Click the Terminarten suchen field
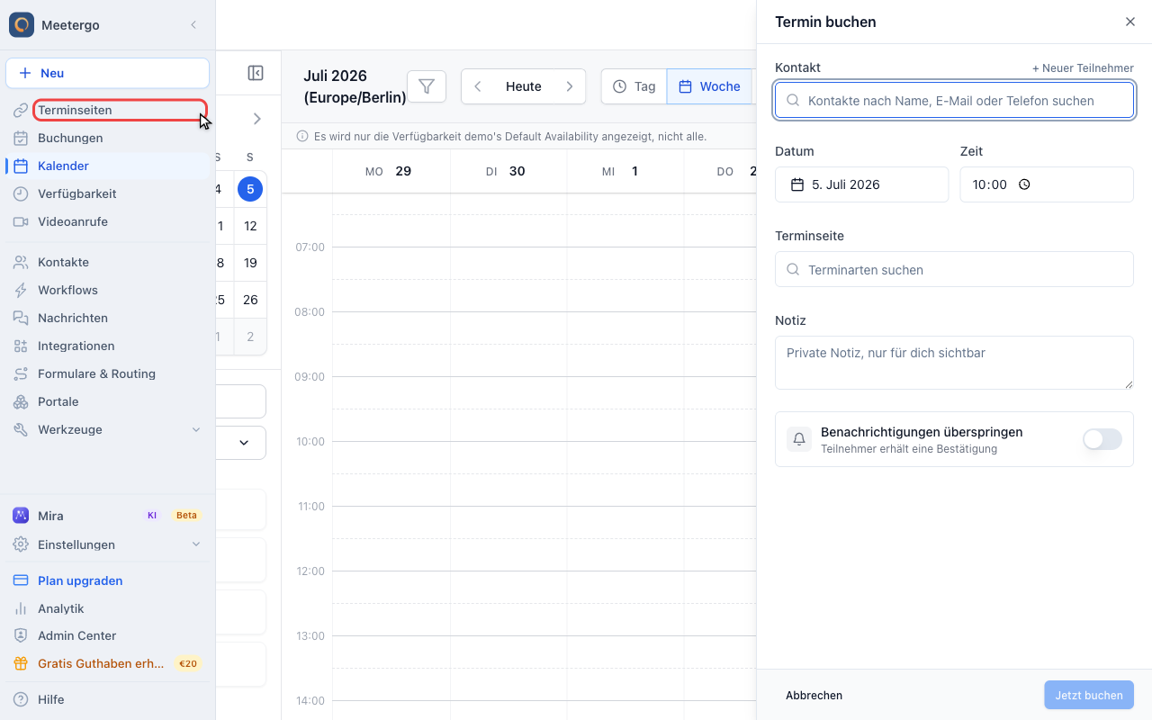1152x720 pixels. [x=954, y=269]
